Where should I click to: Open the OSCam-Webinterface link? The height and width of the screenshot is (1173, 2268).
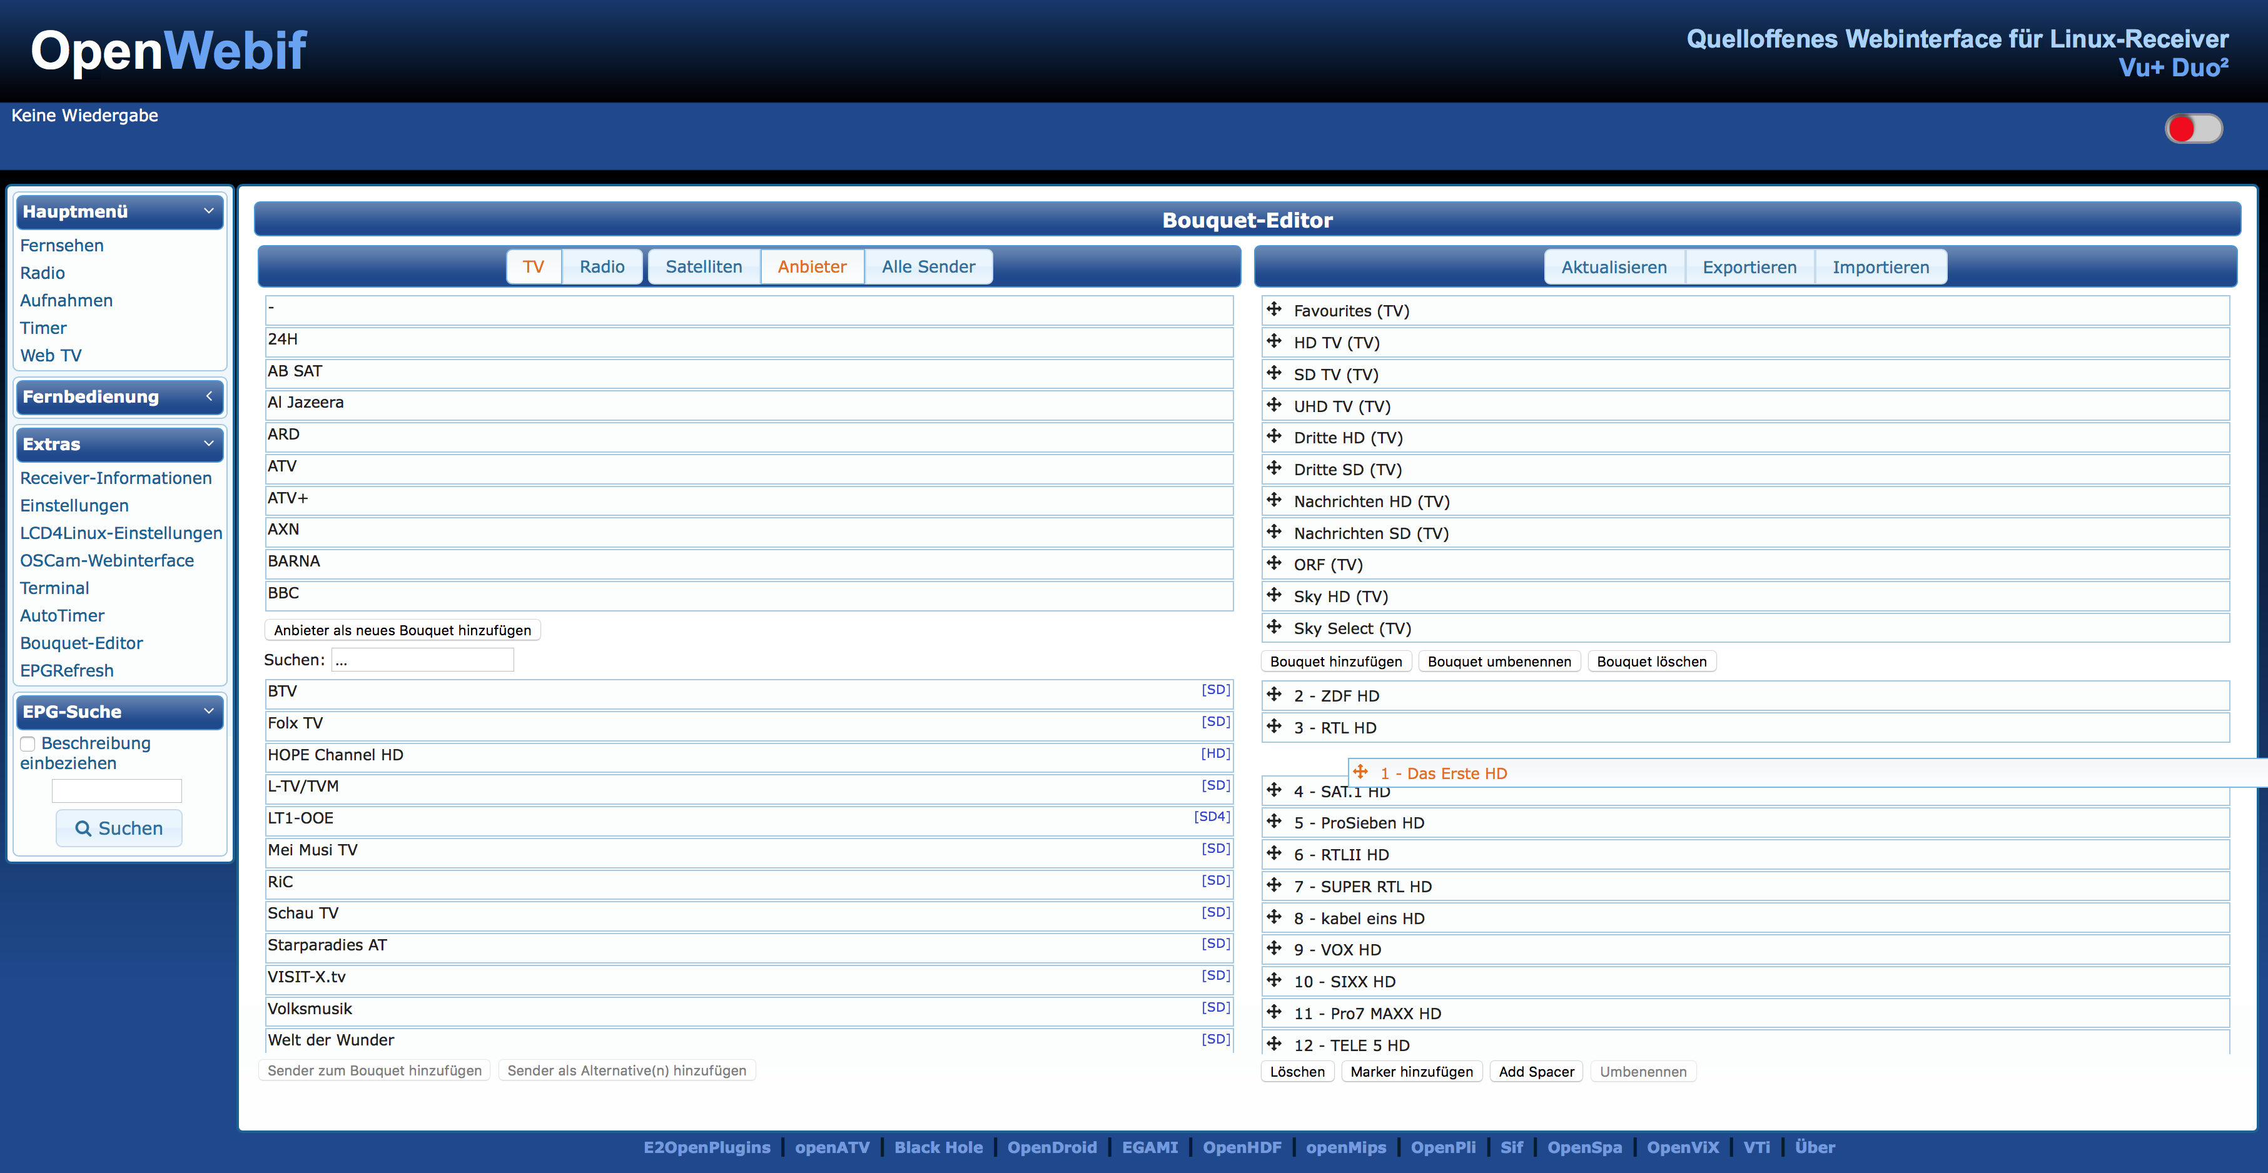point(106,560)
